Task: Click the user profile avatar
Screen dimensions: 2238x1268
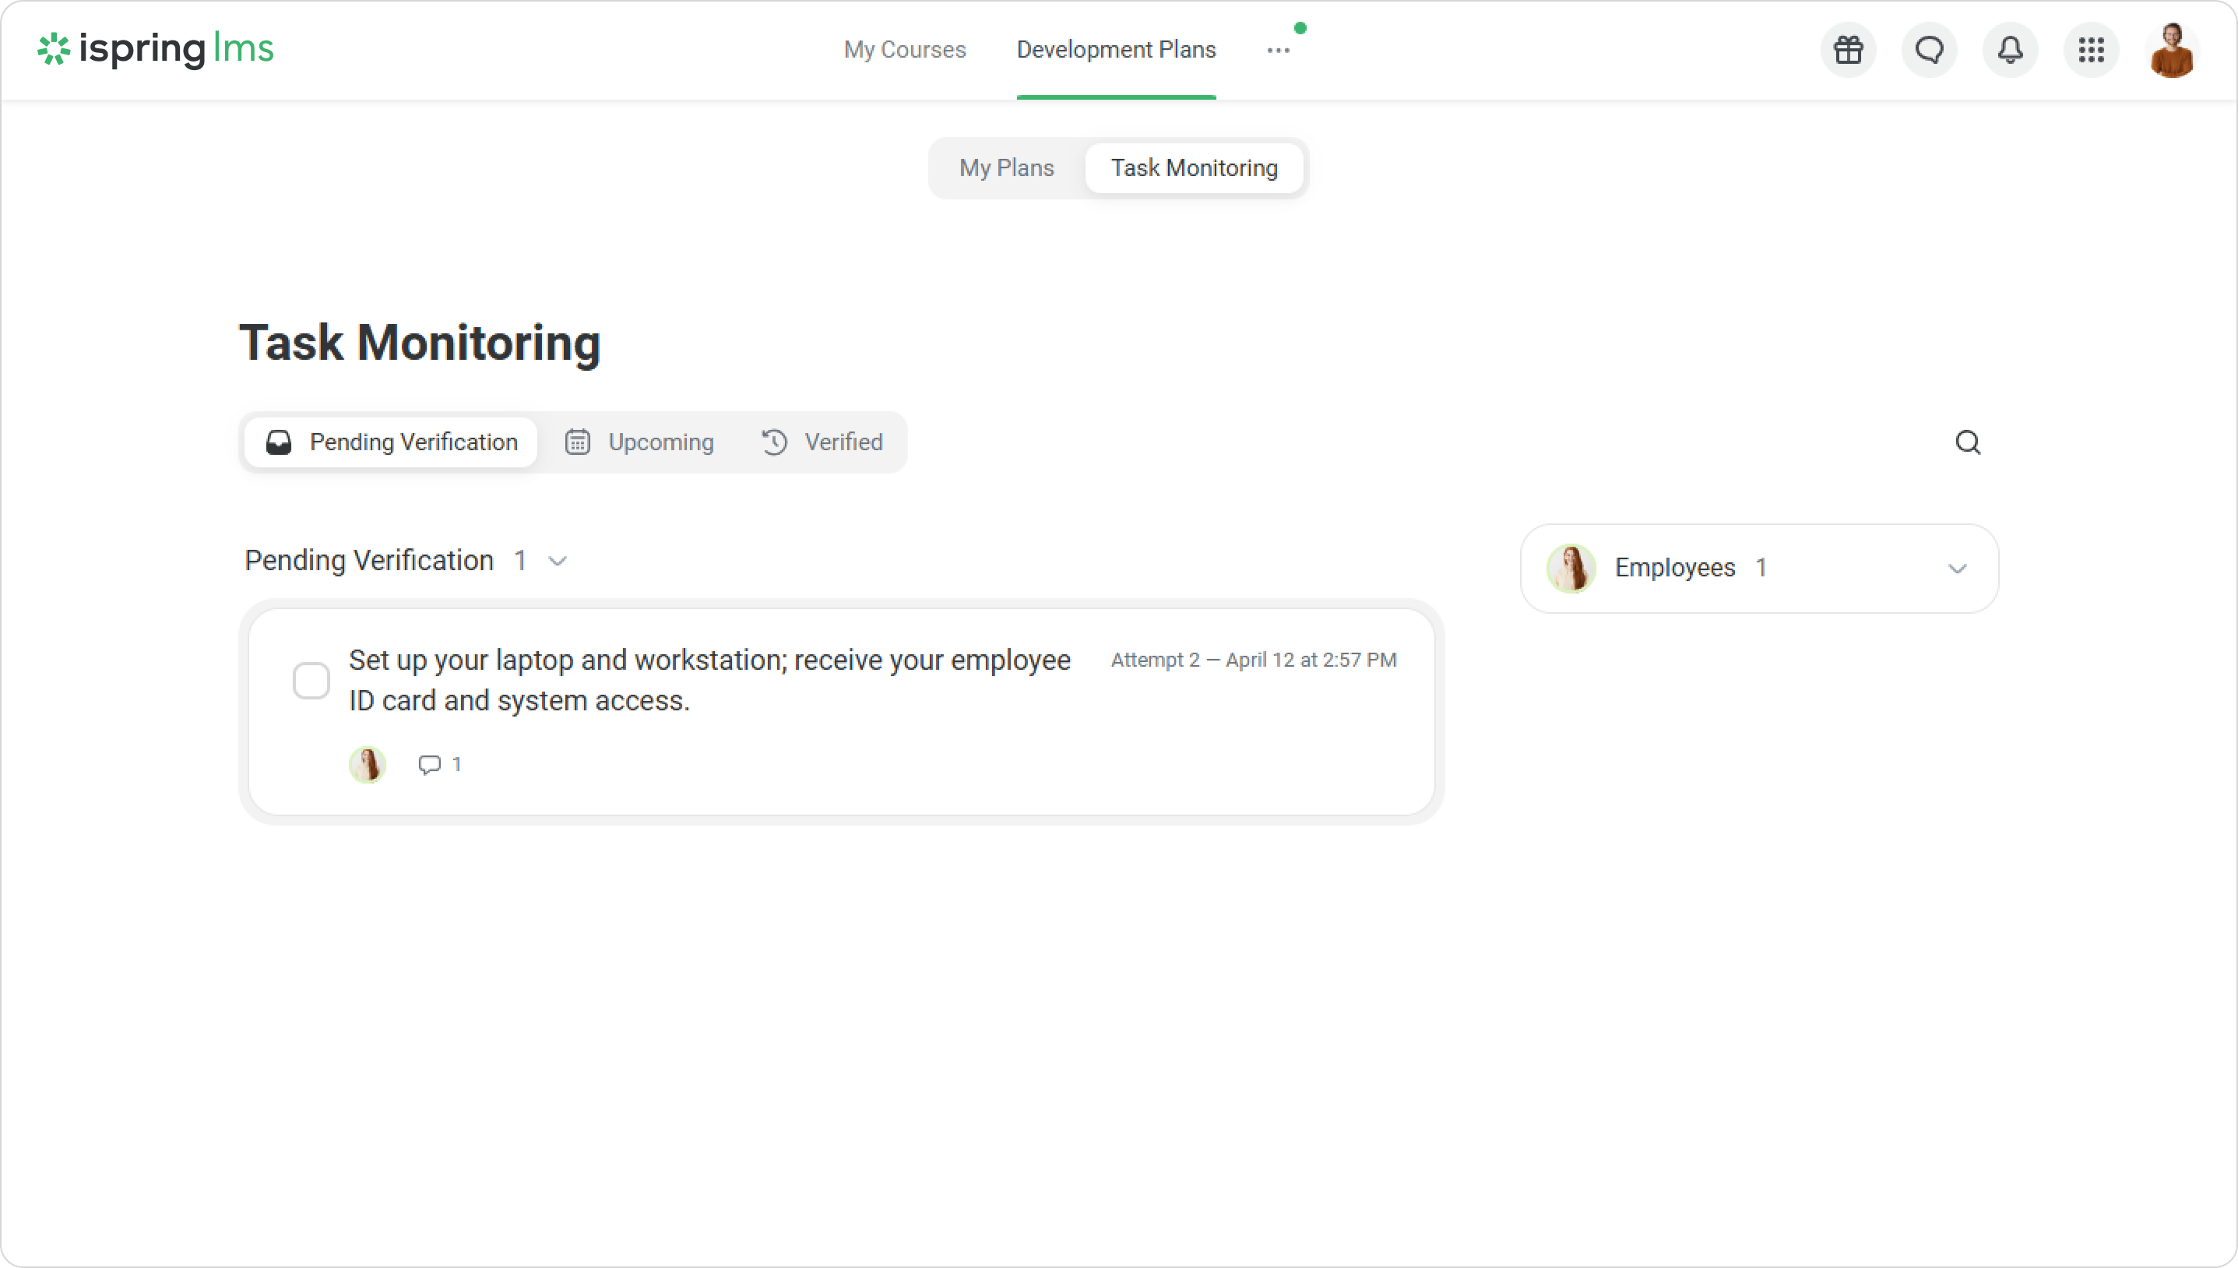Action: 2172,50
